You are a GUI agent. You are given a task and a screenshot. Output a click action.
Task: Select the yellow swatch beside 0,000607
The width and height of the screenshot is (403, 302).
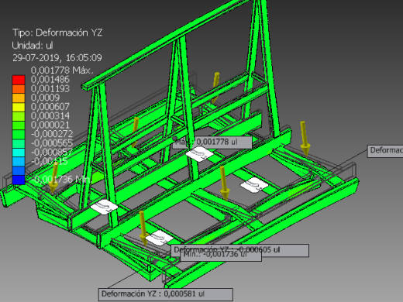point(19,107)
